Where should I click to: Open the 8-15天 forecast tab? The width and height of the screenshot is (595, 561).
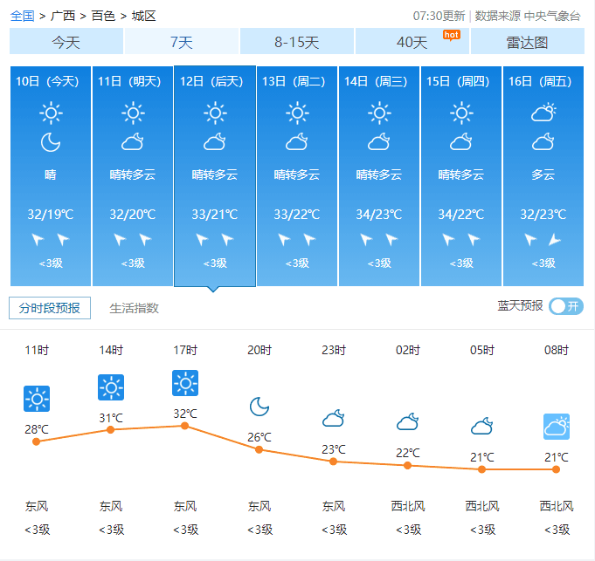coord(297,41)
